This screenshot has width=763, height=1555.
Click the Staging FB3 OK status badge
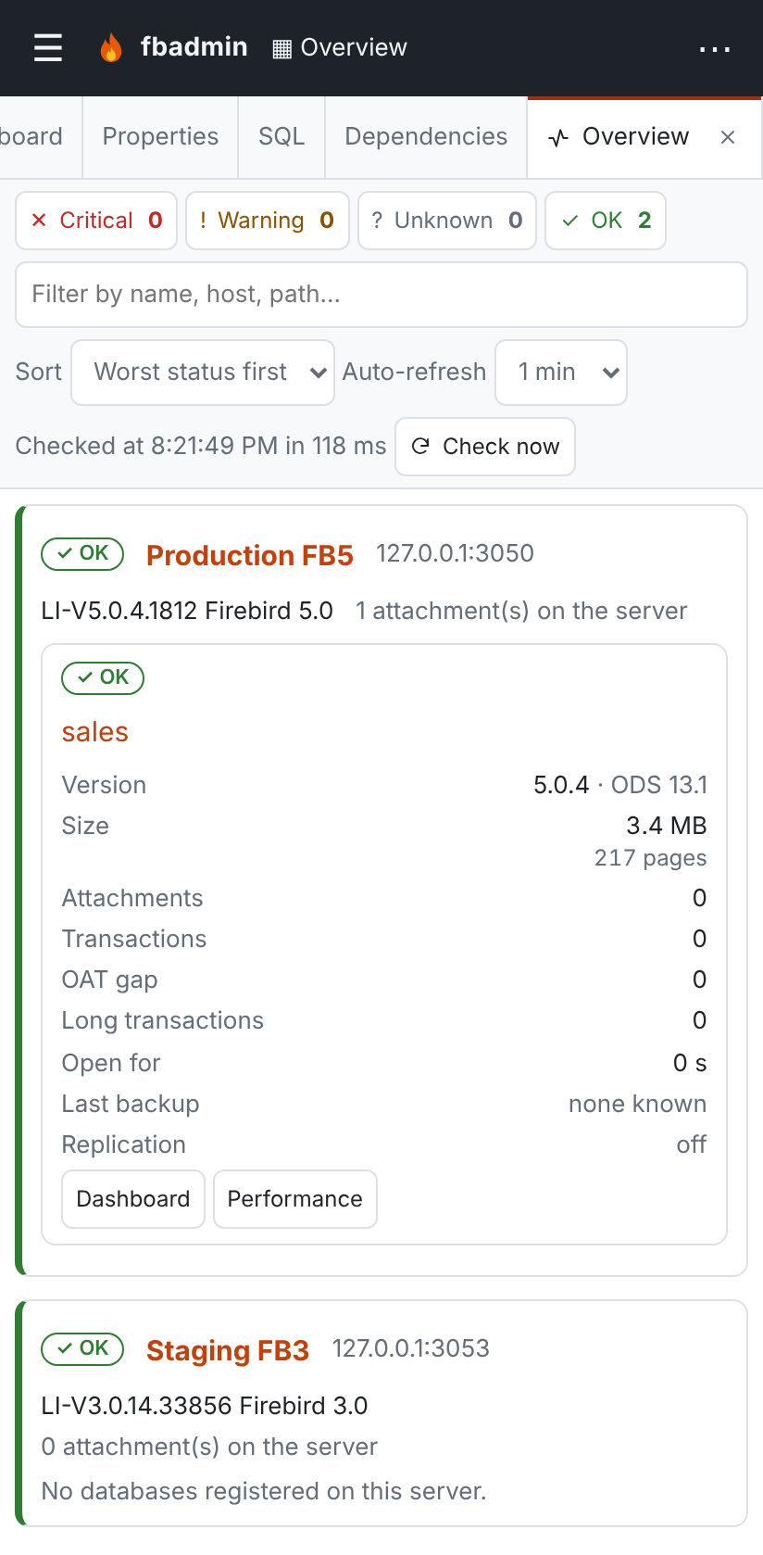(x=82, y=1348)
